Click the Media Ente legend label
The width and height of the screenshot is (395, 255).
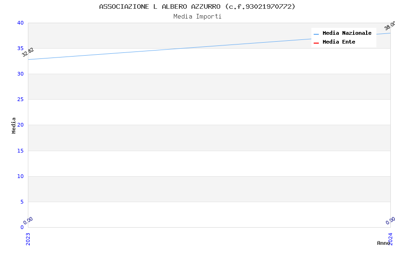[339, 42]
